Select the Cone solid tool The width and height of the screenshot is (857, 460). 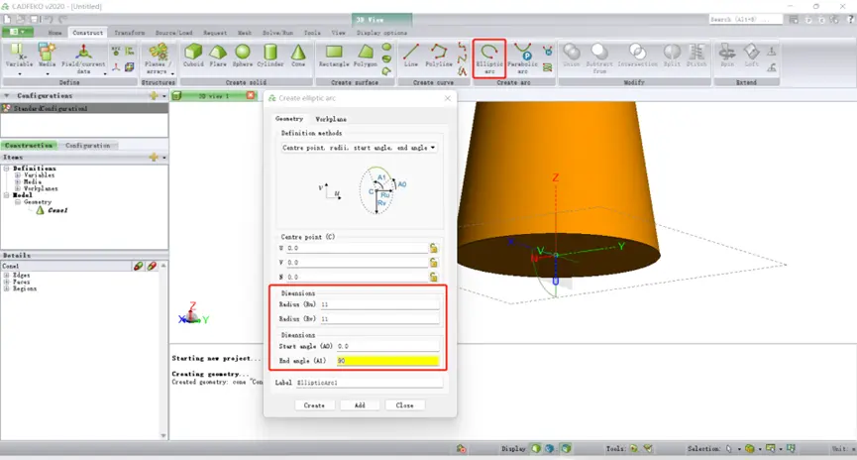(298, 56)
